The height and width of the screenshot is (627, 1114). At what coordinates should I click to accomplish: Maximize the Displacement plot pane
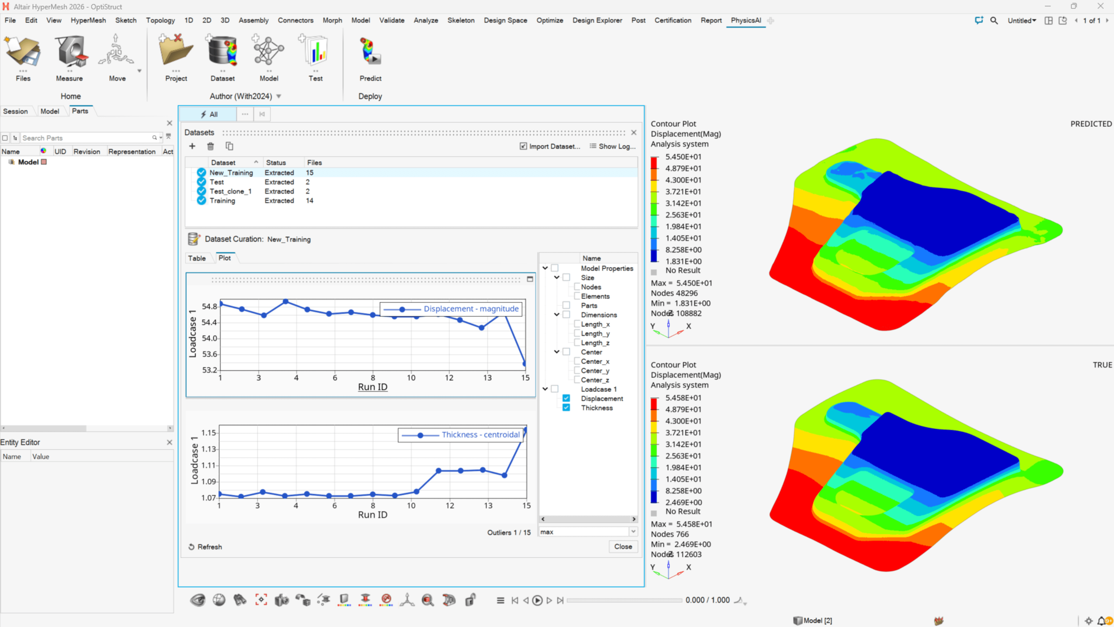coord(530,279)
